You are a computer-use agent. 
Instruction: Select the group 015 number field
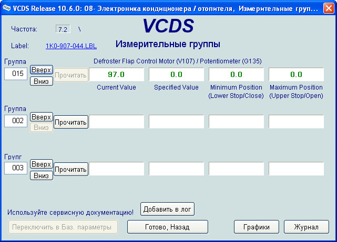pyautogui.click(x=16, y=74)
